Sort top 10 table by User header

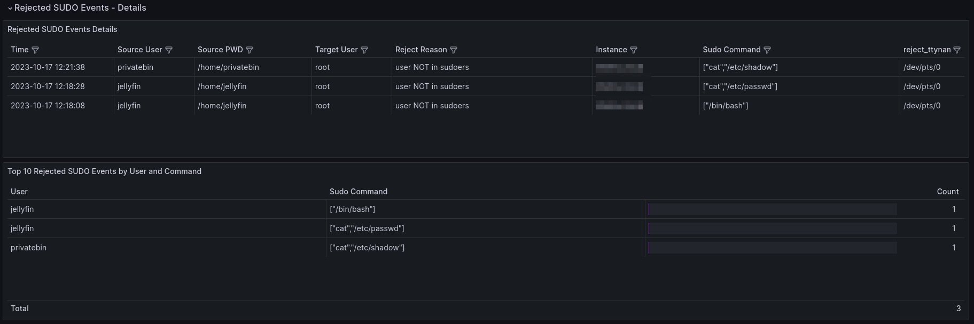[x=19, y=192]
